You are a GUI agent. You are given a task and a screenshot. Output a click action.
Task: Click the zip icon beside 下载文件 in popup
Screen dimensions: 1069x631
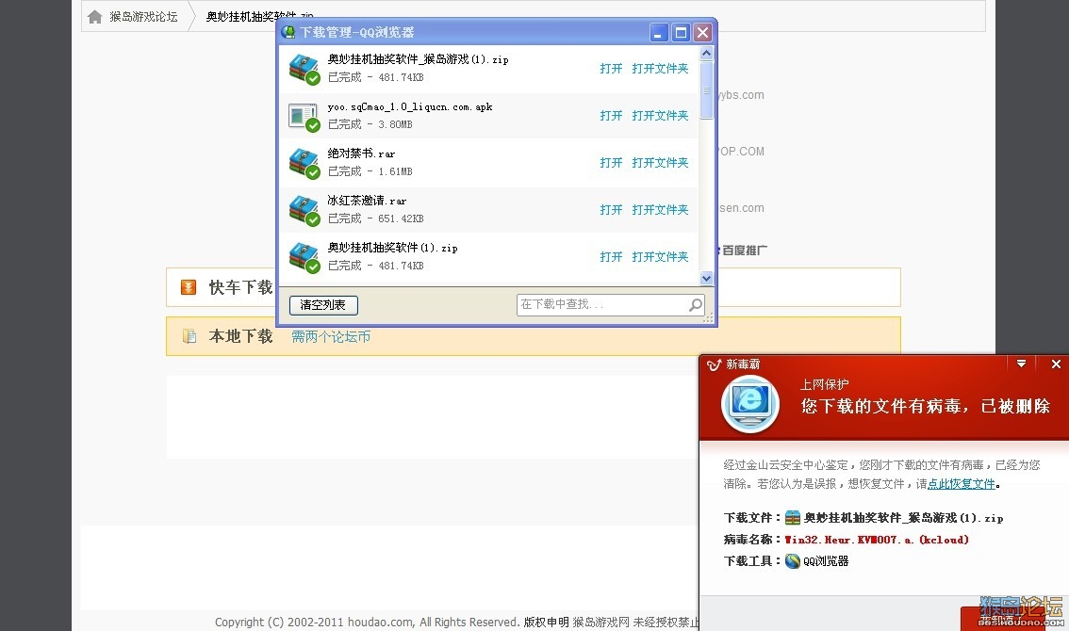point(792,518)
